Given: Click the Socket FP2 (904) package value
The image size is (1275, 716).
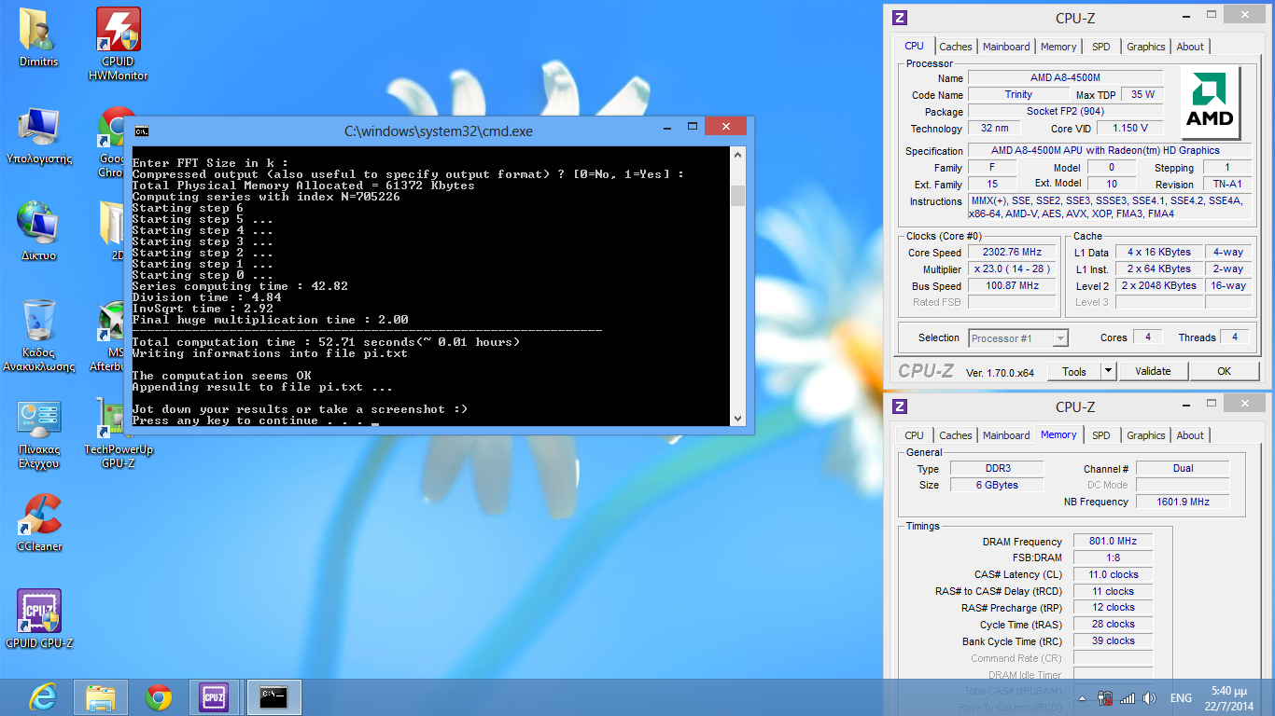Looking at the screenshot, I should pyautogui.click(x=1065, y=111).
